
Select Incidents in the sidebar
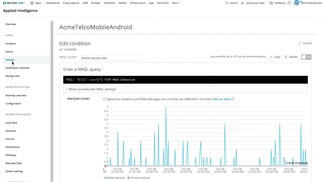11,44
